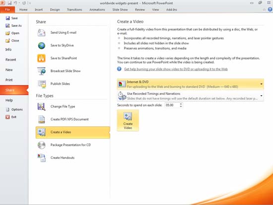The width and height of the screenshot is (273, 205).
Task: Click the Send Using E-mail envelope icon
Action: point(41,33)
